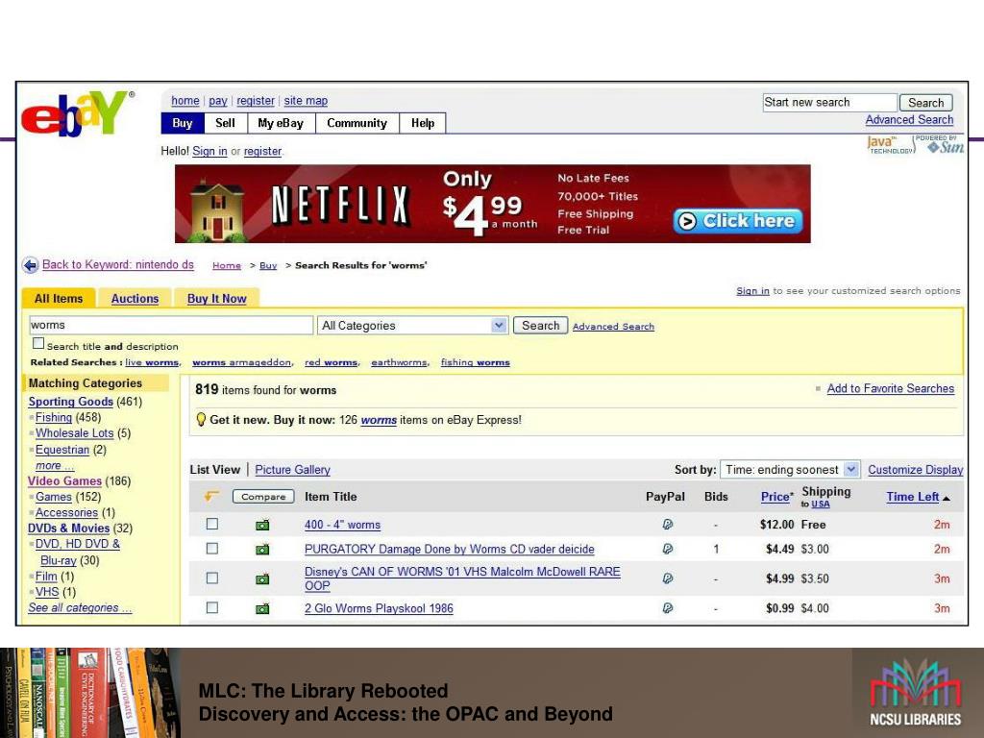The width and height of the screenshot is (984, 738).
Task: Open the Sort by dropdown
Action: click(x=790, y=469)
